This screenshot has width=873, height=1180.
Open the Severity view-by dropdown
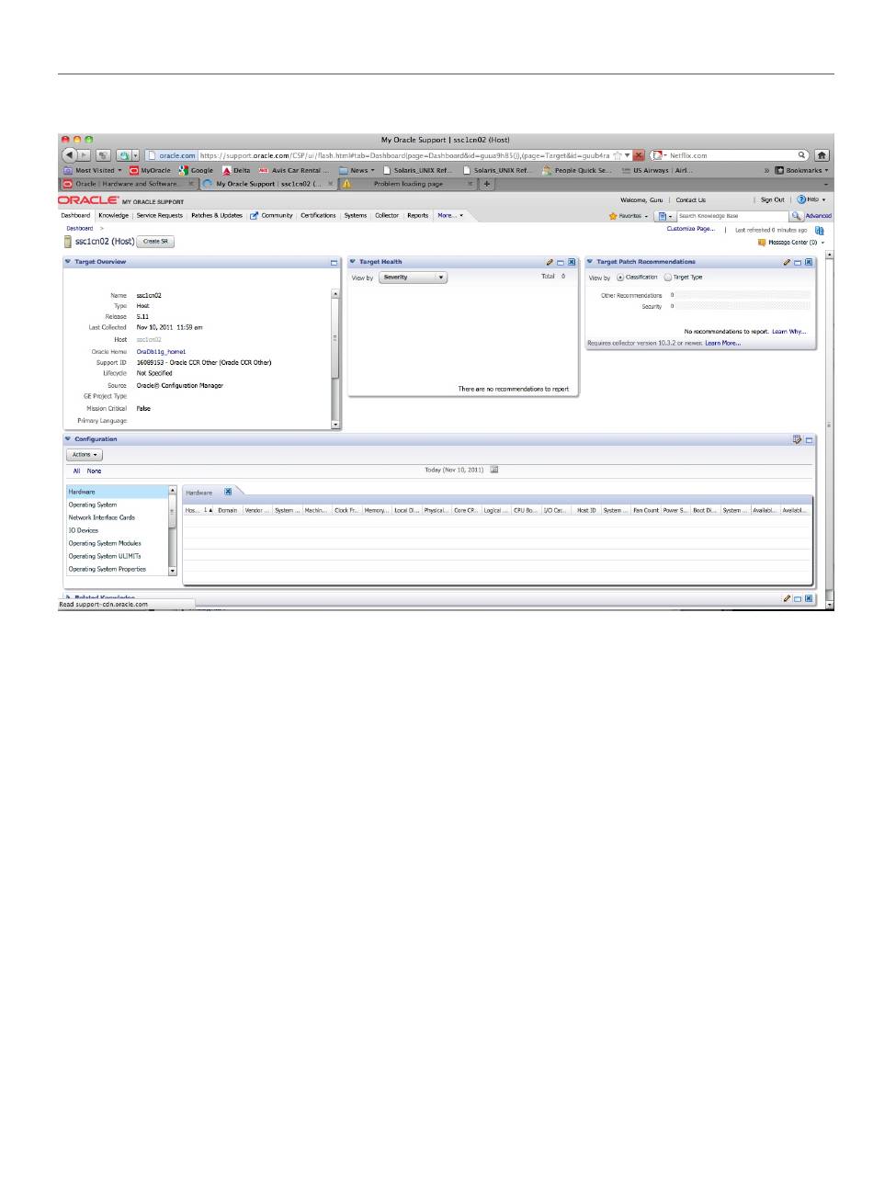tap(413, 277)
